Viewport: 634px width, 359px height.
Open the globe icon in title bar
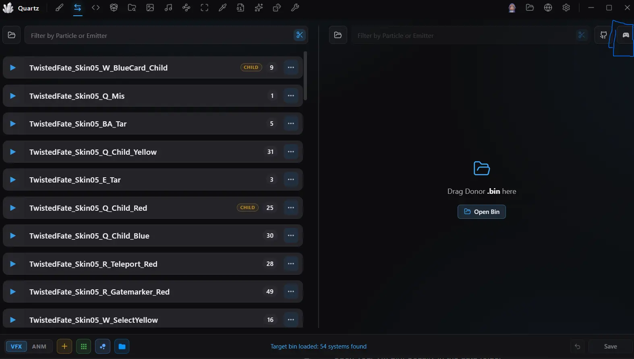point(548,8)
